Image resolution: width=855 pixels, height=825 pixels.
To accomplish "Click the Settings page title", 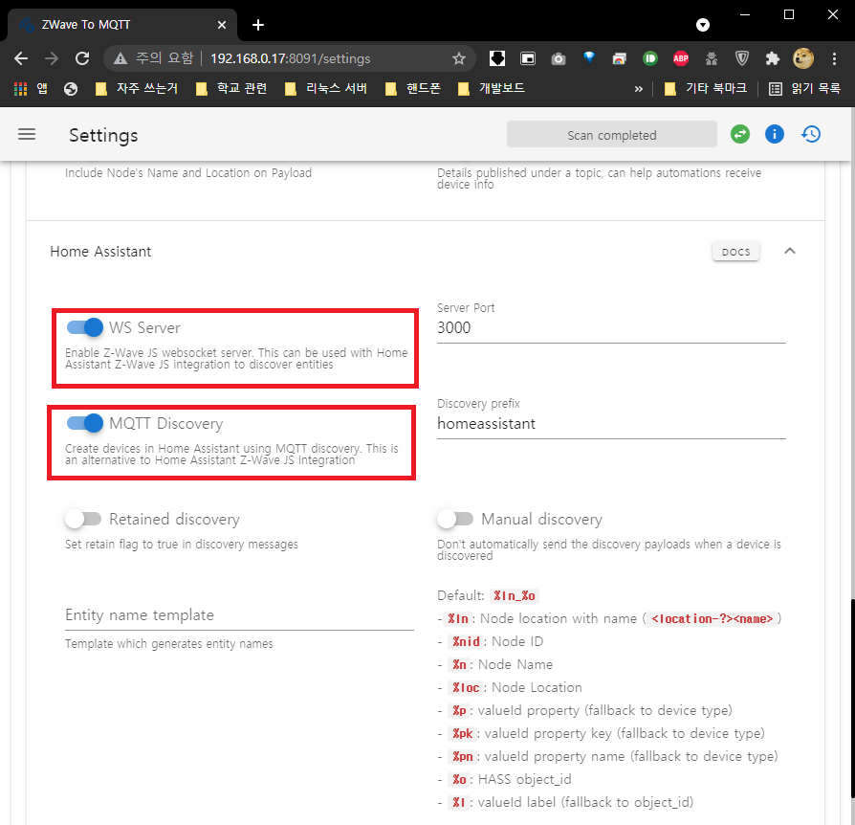I will tap(103, 135).
